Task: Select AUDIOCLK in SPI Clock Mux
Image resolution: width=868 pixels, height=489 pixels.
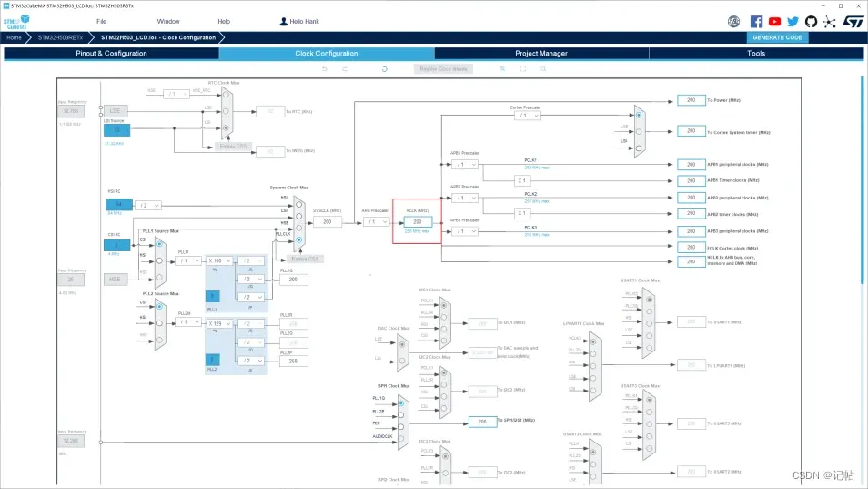Action: [x=401, y=439]
